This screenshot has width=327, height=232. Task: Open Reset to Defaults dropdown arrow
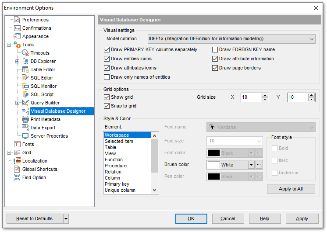click(x=66, y=219)
